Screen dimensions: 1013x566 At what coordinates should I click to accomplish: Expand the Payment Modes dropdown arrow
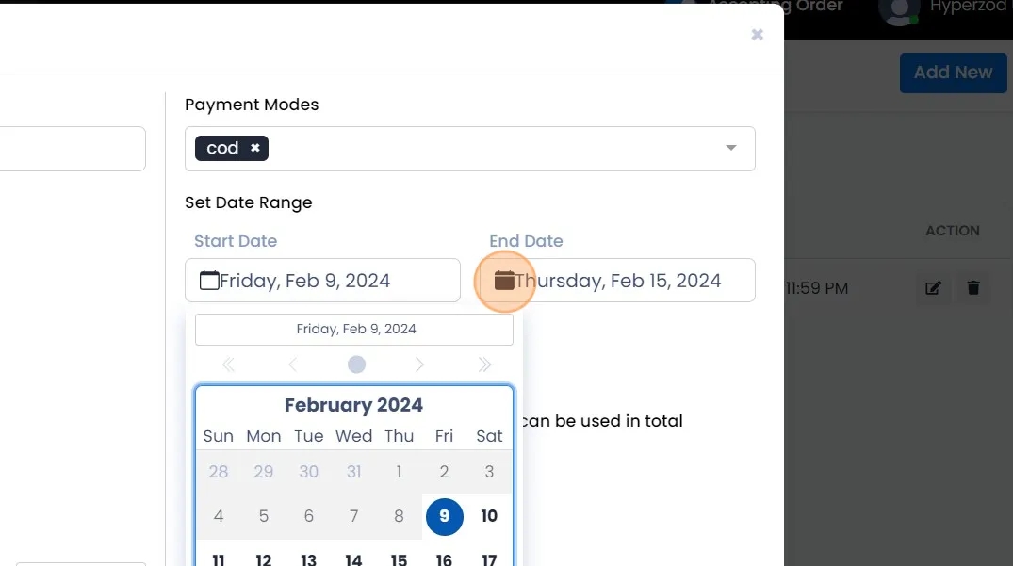730,149
